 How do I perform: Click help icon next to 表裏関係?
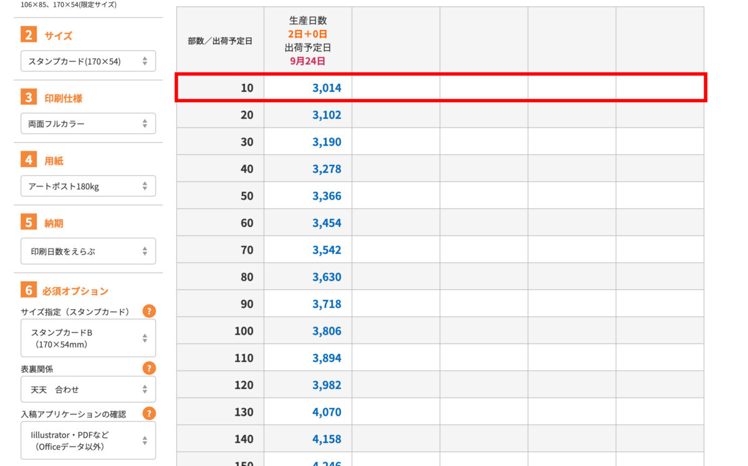click(149, 368)
